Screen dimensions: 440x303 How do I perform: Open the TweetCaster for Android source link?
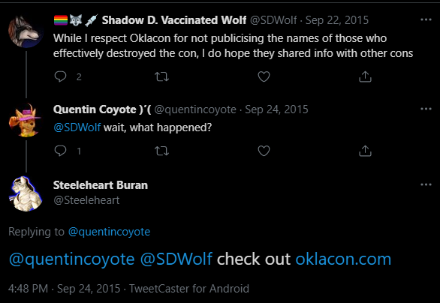(189, 289)
